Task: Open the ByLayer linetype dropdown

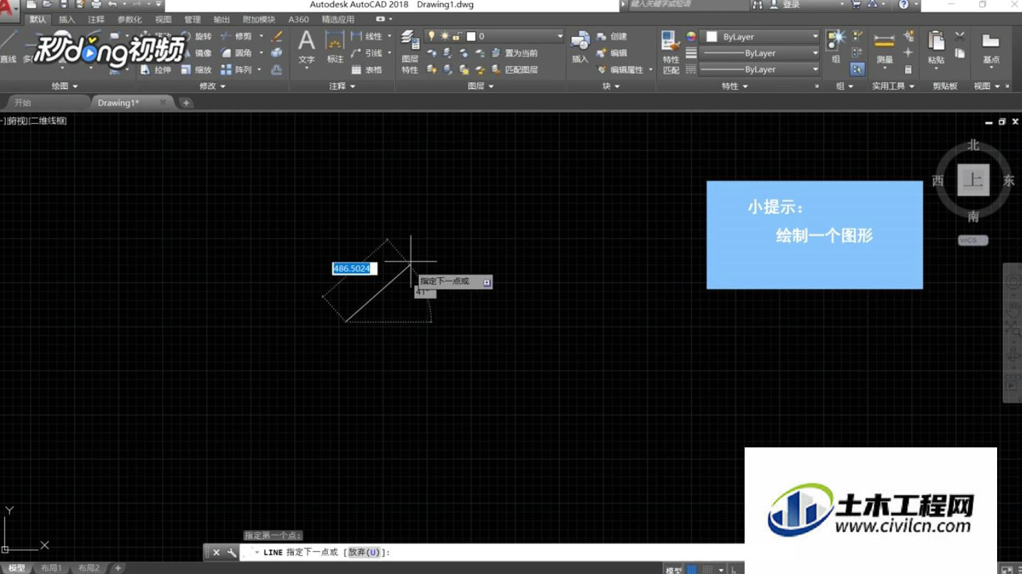Action: tap(760, 70)
